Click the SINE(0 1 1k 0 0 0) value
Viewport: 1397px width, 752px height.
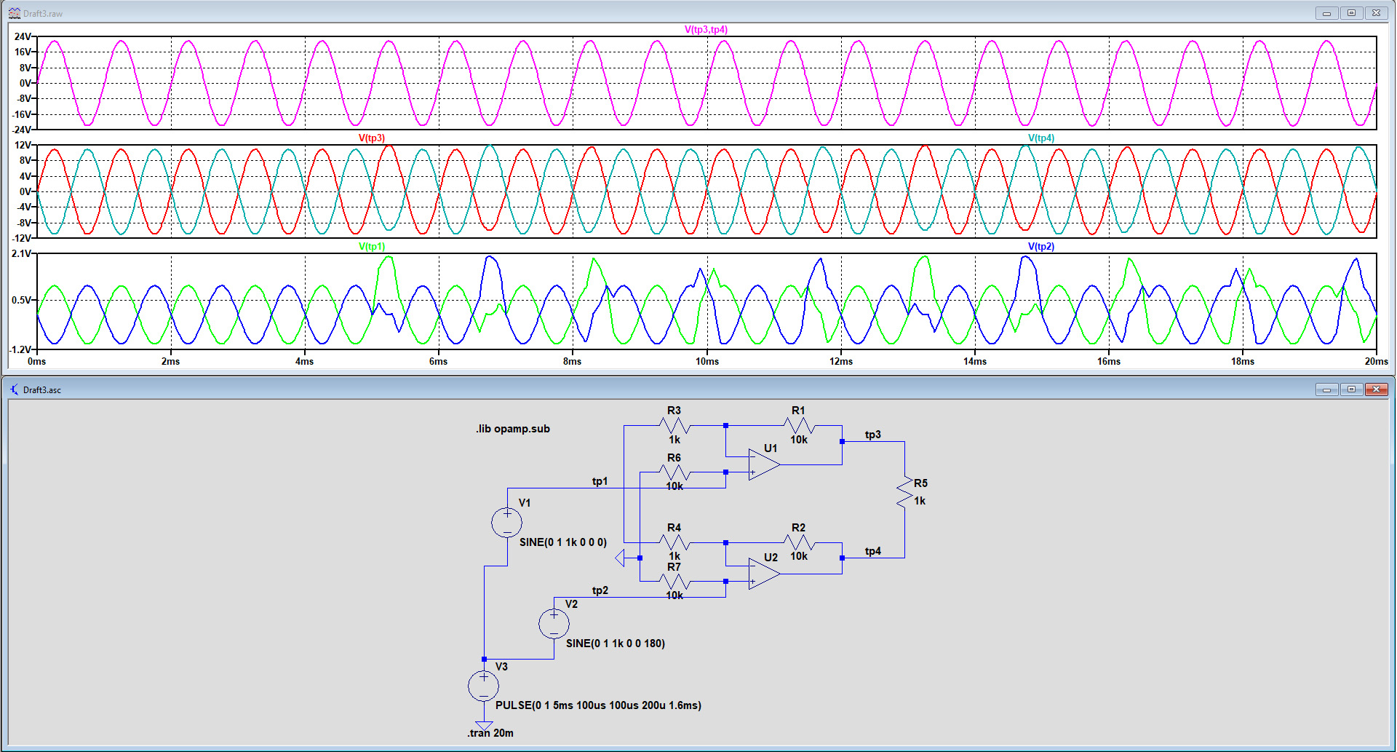tap(563, 542)
